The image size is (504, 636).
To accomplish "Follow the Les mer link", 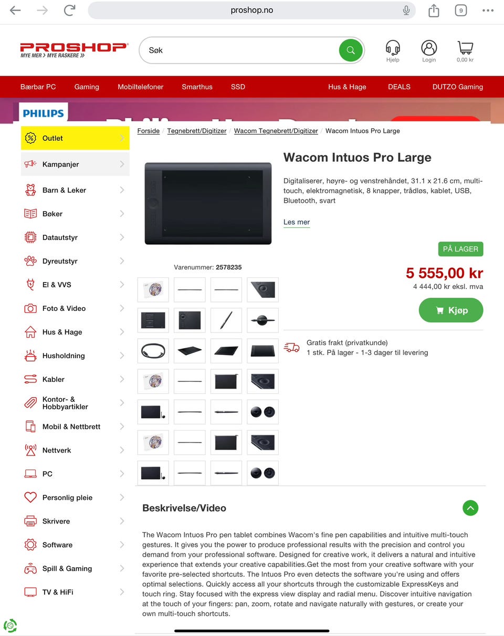I will coord(297,222).
